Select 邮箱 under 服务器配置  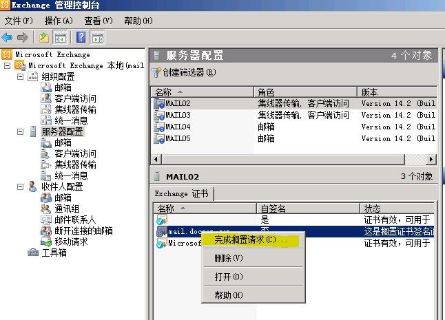click(x=63, y=142)
